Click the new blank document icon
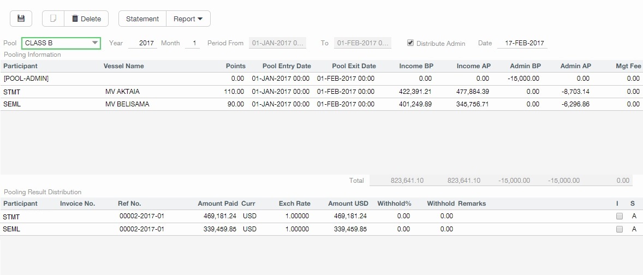 (53, 19)
